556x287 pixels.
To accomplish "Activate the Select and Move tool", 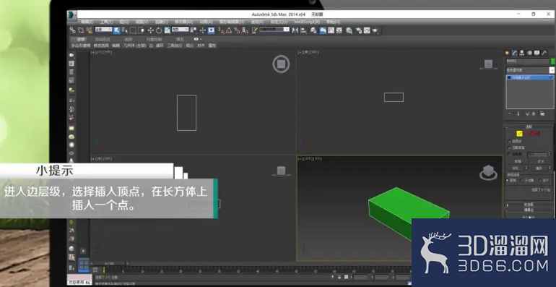I will click(150, 30).
